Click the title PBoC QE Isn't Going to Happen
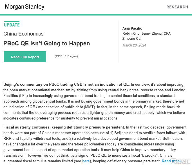 pos(47,43)
